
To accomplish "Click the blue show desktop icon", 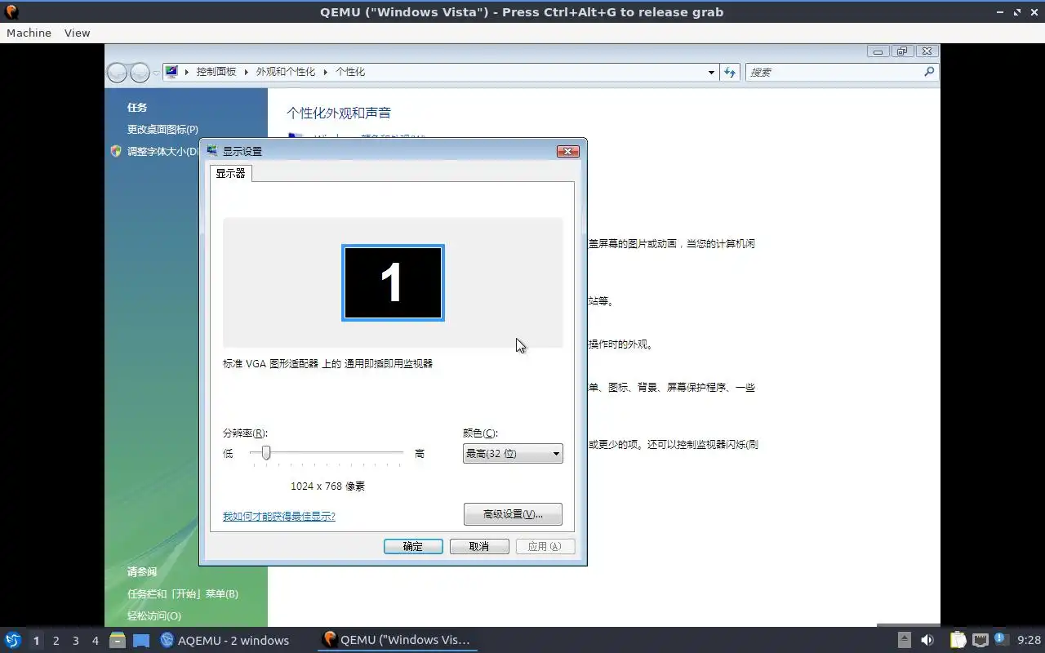I will pyautogui.click(x=141, y=640).
